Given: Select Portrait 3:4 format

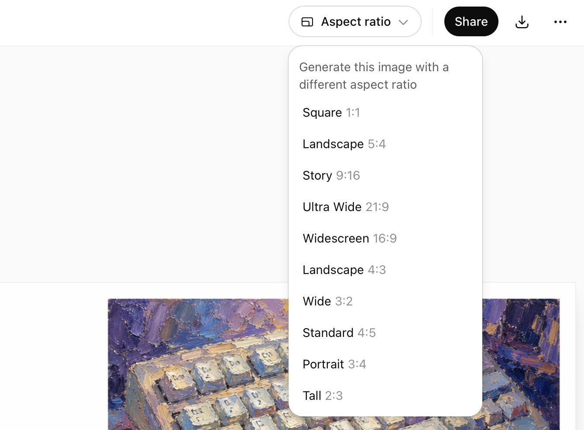Looking at the screenshot, I should click(x=334, y=364).
